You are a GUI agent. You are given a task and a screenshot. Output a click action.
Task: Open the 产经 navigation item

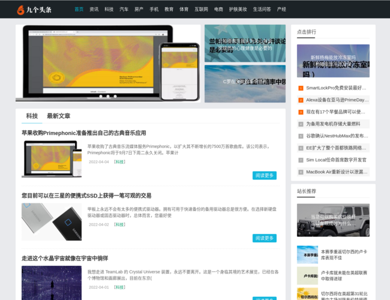281,10
